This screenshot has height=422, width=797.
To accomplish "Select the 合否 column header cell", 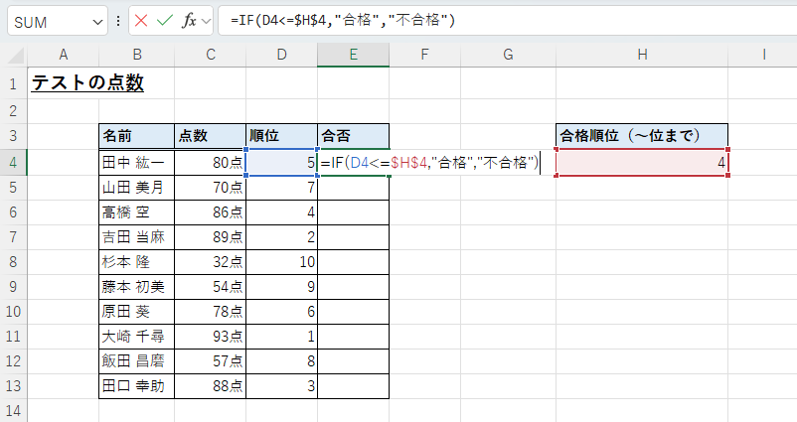I will point(353,136).
